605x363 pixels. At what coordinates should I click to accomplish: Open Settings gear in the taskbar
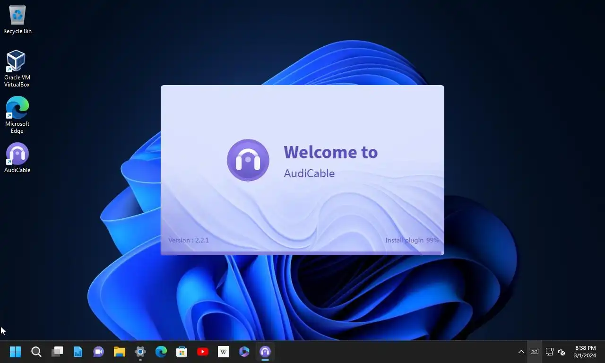click(140, 352)
